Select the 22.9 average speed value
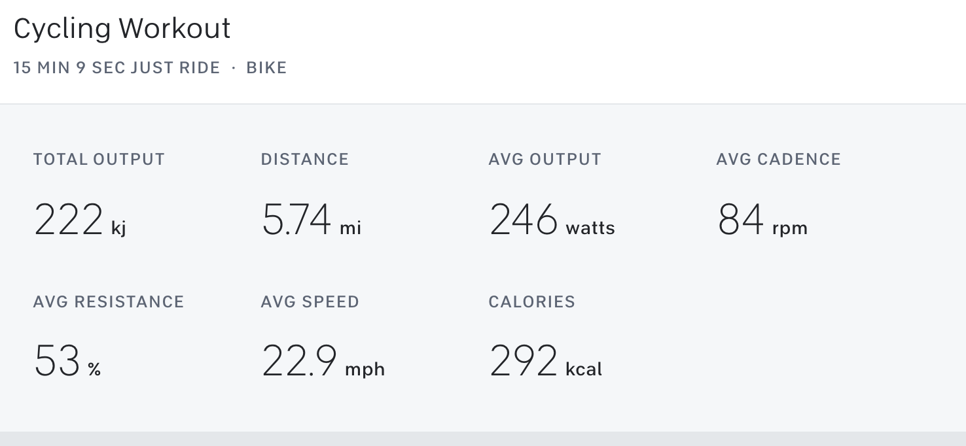966x446 pixels. pyautogui.click(x=300, y=360)
